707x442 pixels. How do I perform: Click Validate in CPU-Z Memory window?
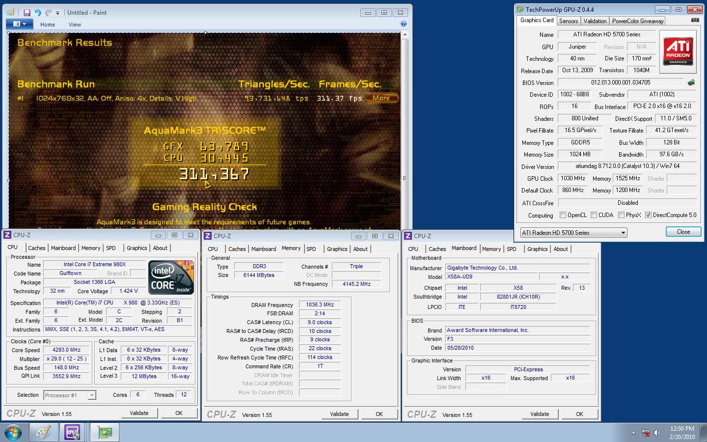click(x=339, y=414)
